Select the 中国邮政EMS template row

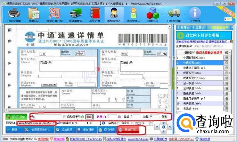pos(199,57)
